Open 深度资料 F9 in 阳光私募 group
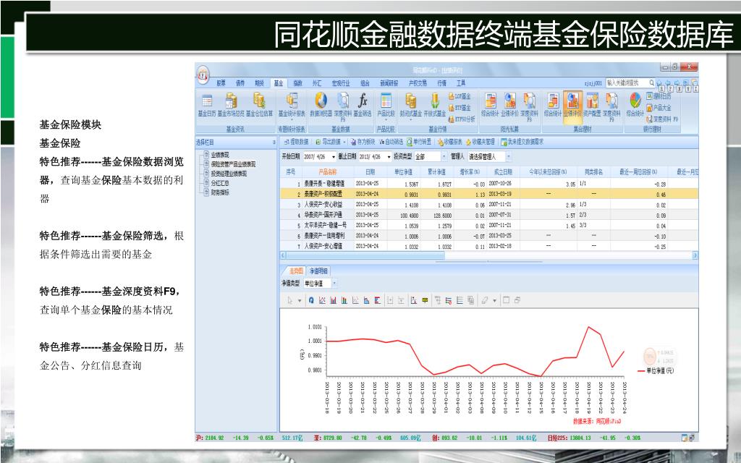 click(x=529, y=107)
